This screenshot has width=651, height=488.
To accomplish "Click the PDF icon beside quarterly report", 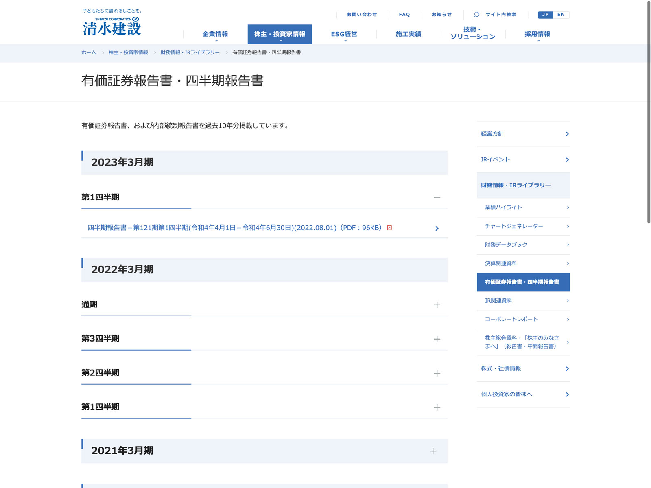I will 389,228.
